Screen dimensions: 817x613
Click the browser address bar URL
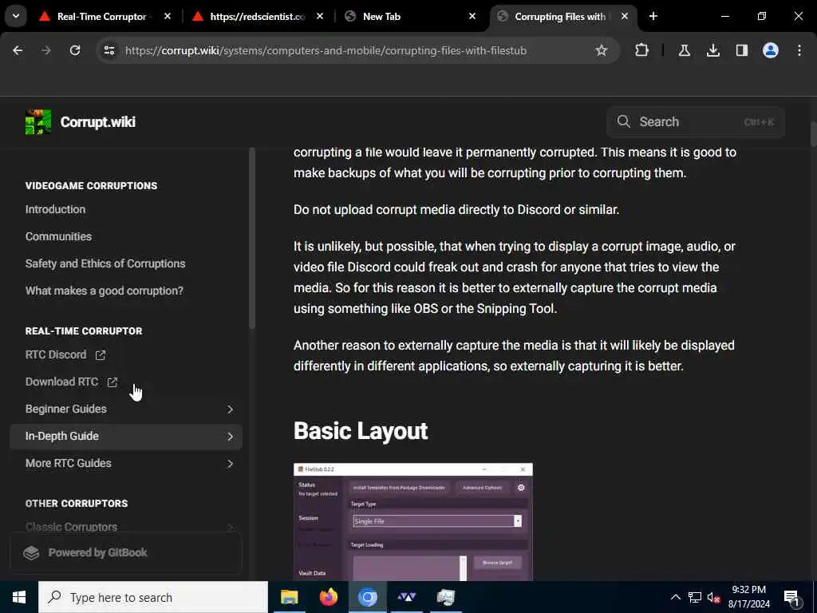(x=326, y=50)
